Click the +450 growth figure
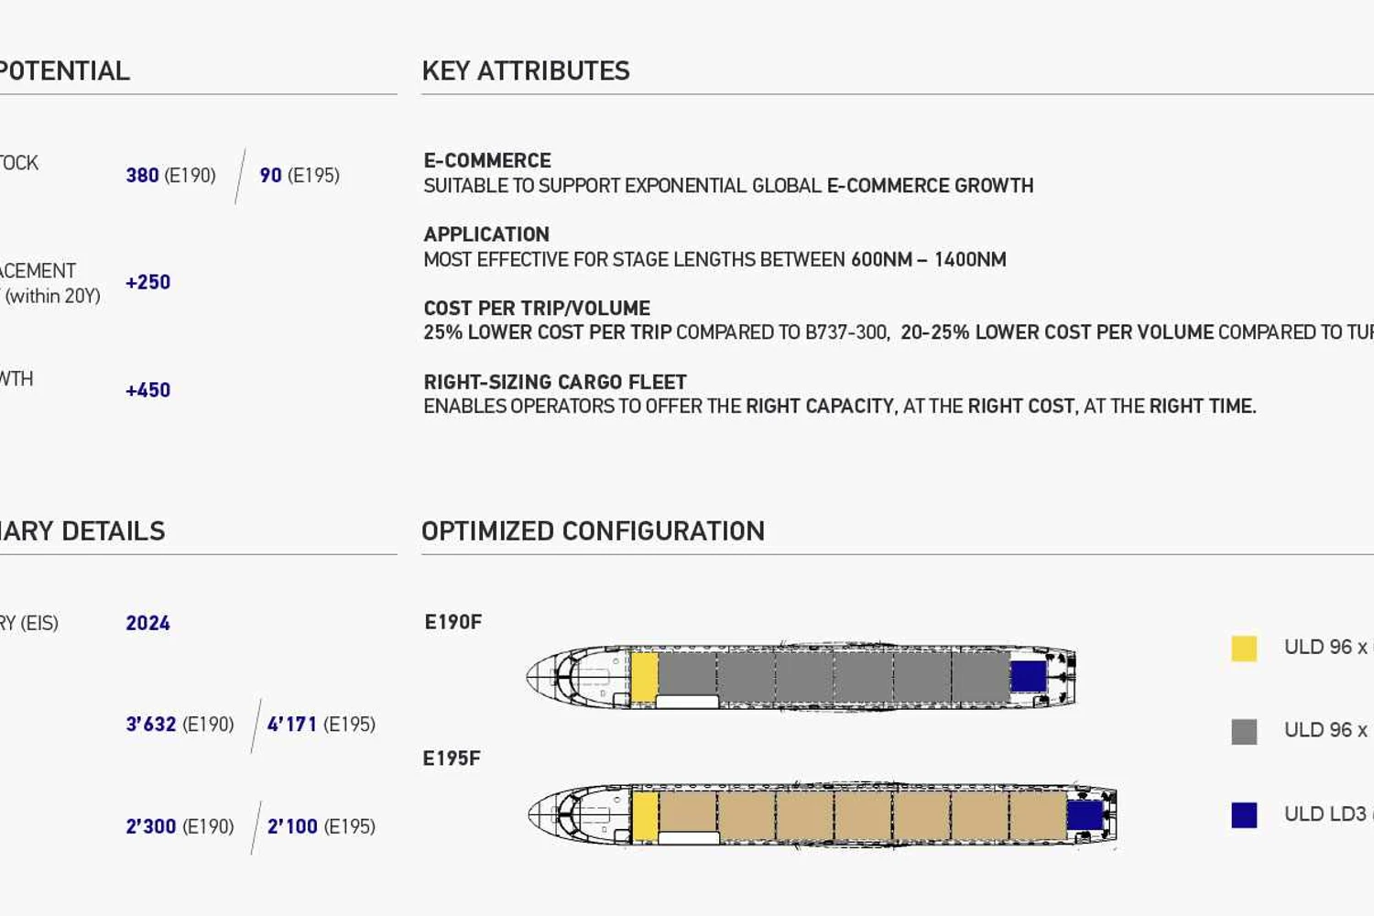This screenshot has width=1374, height=916. (x=148, y=390)
